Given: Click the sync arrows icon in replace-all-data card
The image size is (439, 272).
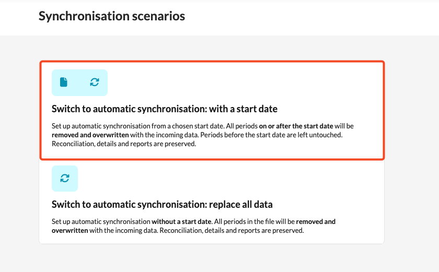Looking at the screenshot, I should (65, 179).
